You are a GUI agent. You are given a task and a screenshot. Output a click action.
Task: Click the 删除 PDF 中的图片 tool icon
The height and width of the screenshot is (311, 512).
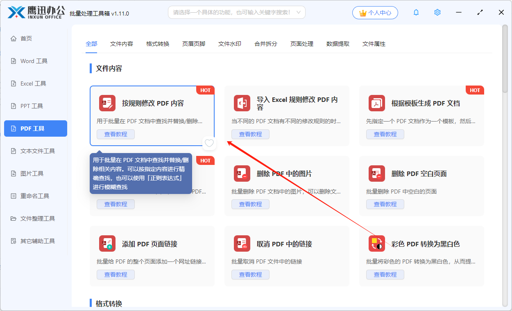point(242,174)
